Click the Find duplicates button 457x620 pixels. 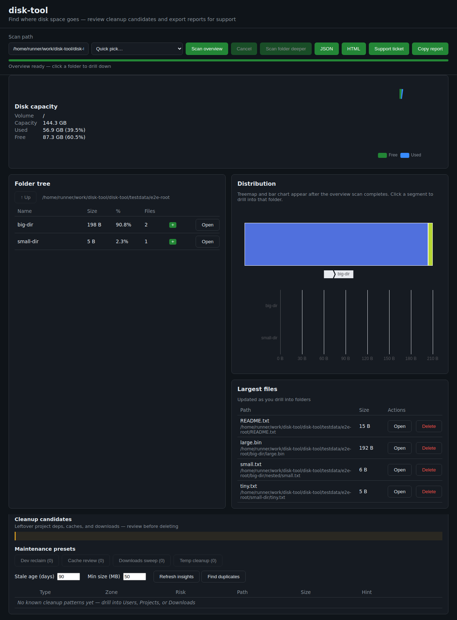click(224, 577)
